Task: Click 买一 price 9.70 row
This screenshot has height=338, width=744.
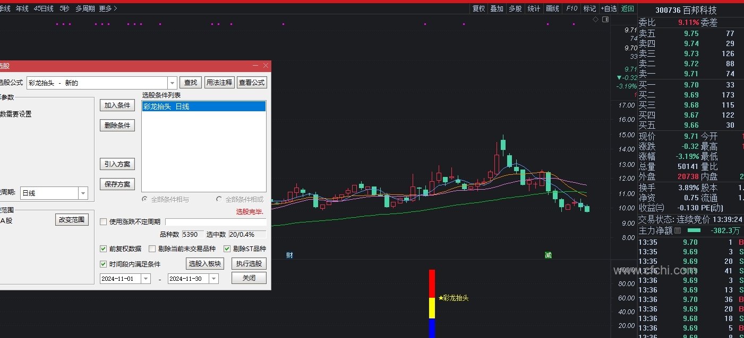Action: [690, 85]
